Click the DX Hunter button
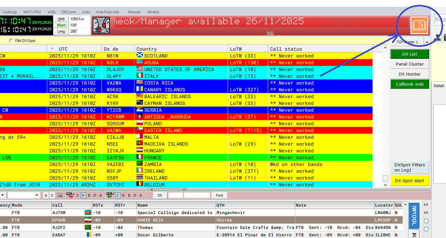 tap(409, 74)
